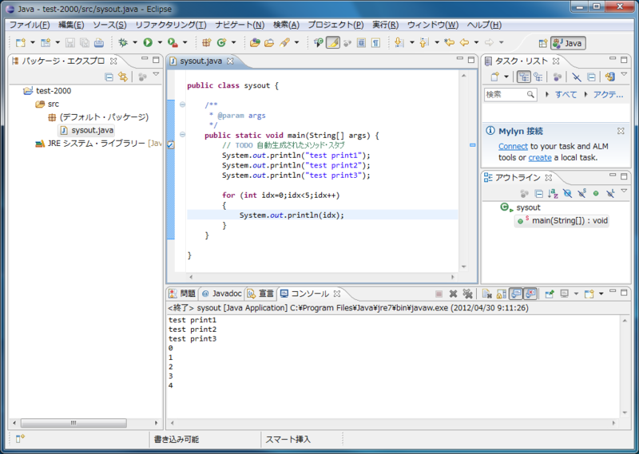Click Next Annotation toolbar icon

(x=399, y=42)
